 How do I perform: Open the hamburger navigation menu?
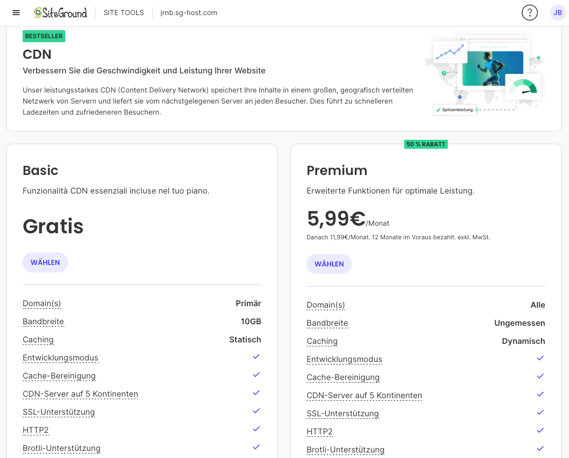16,13
